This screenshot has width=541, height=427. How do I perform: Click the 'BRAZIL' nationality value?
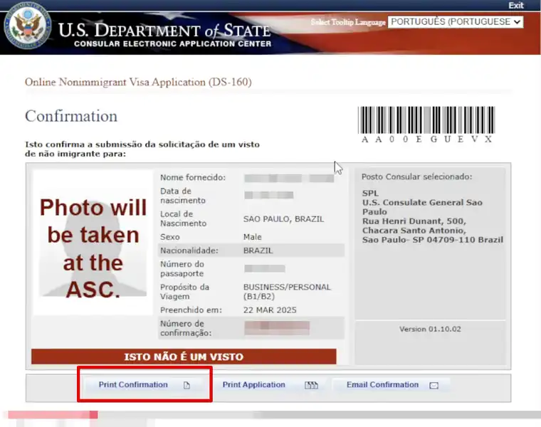(258, 251)
